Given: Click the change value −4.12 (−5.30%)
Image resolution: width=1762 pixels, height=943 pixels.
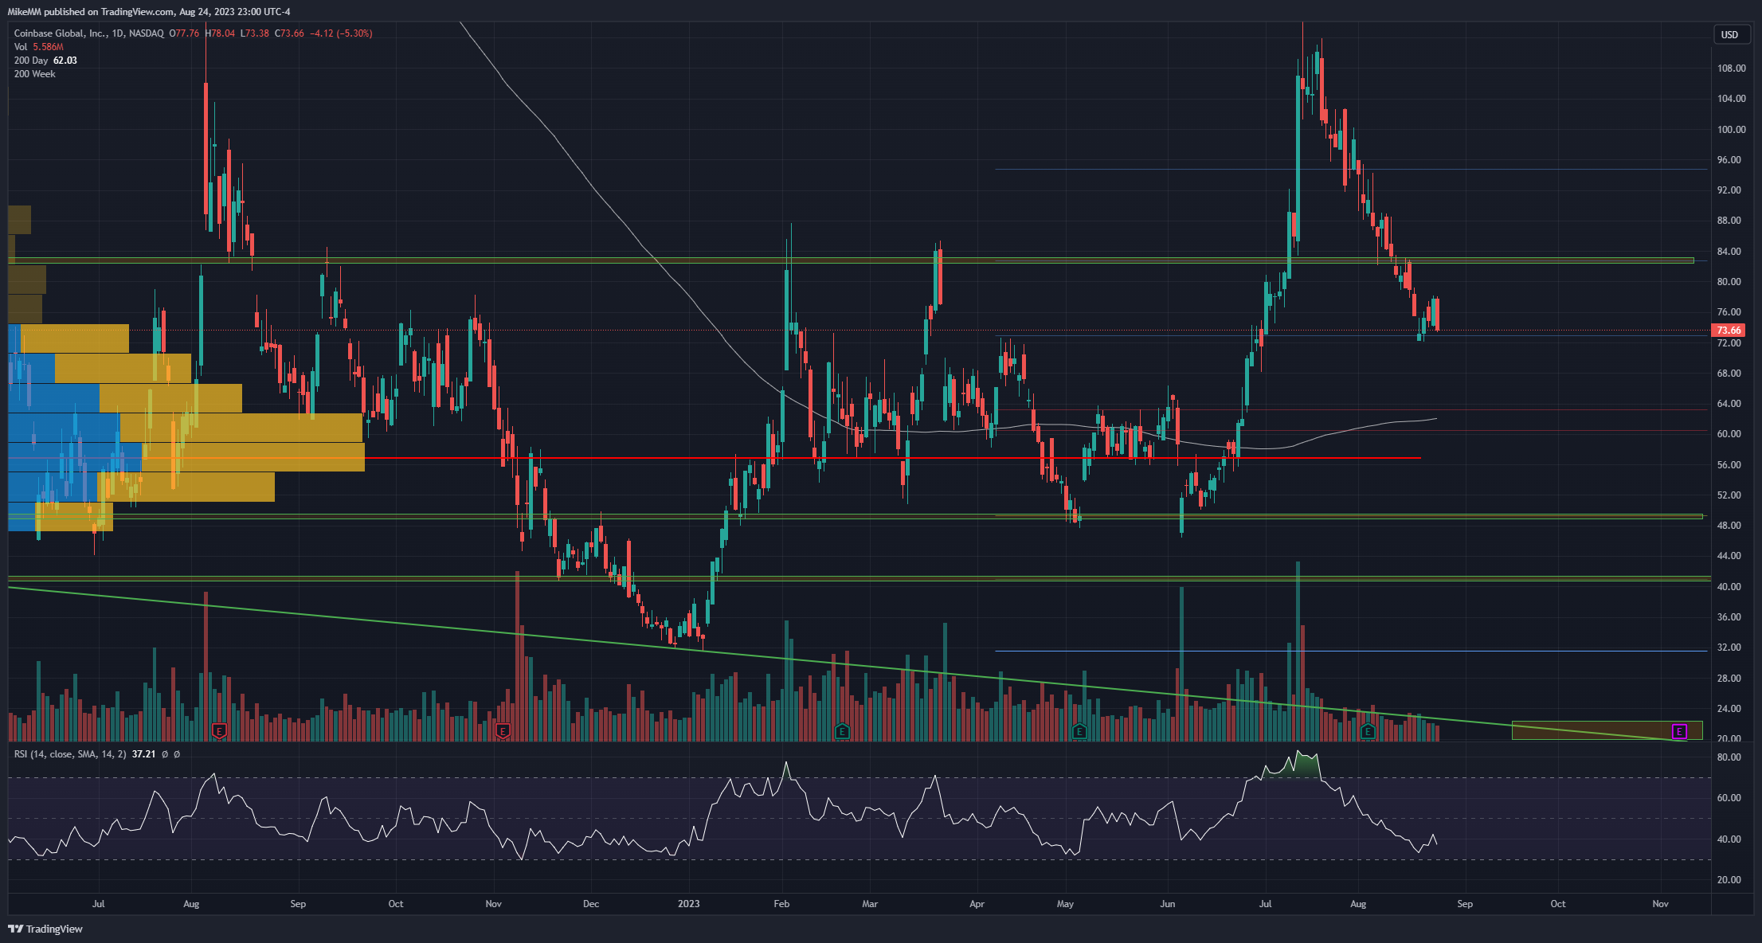Looking at the screenshot, I should (341, 33).
